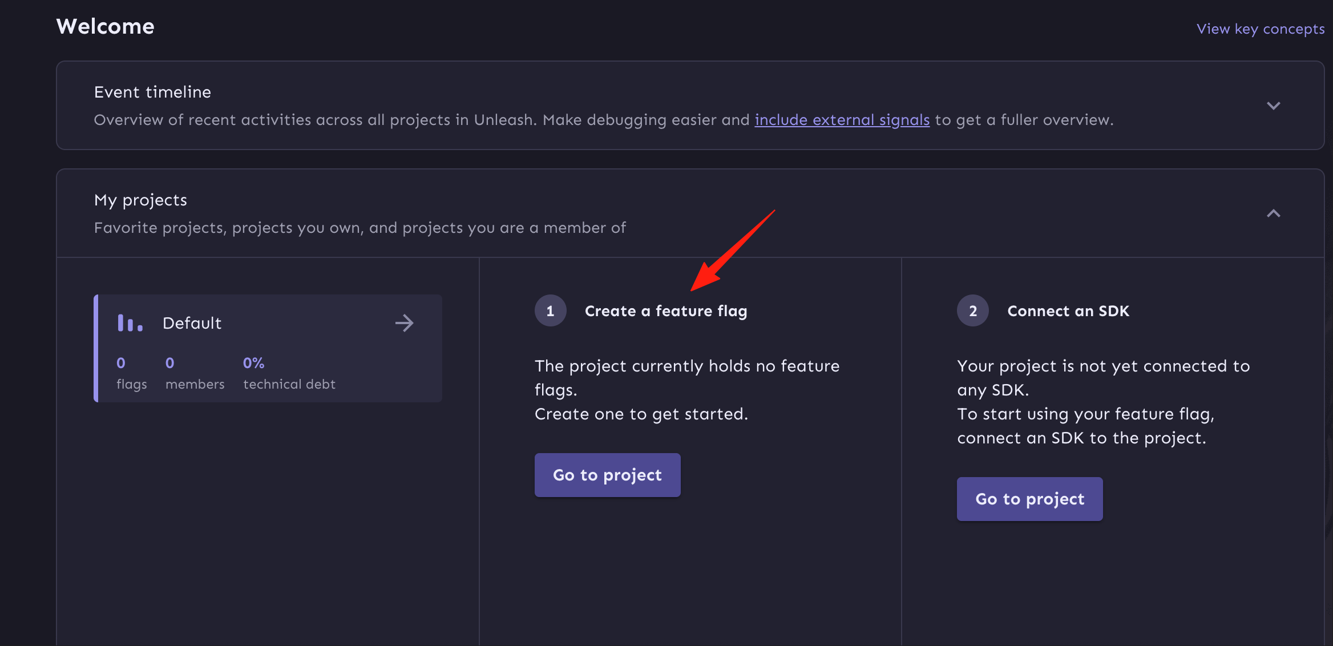Click the step 2 number badge
This screenshot has width=1333, height=646.
pos(973,311)
